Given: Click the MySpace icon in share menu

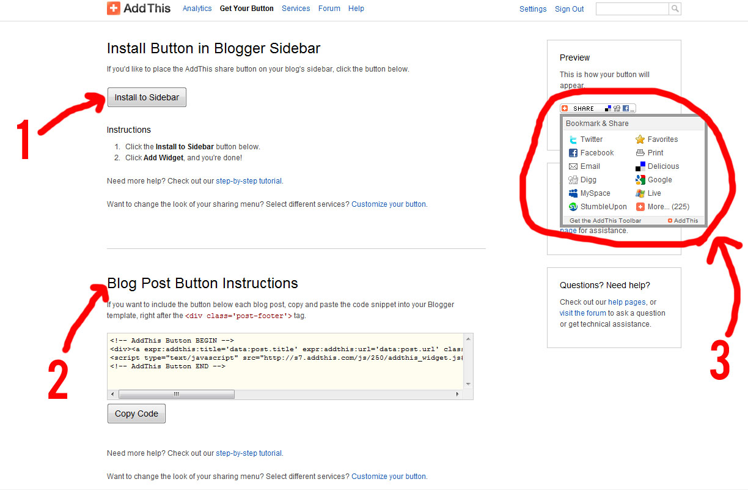Looking at the screenshot, I should point(573,193).
